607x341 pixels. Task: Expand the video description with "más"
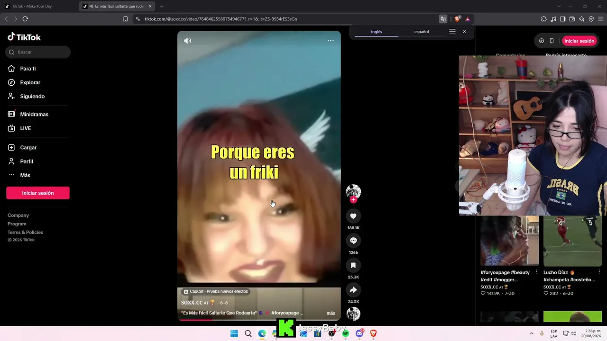[331, 313]
